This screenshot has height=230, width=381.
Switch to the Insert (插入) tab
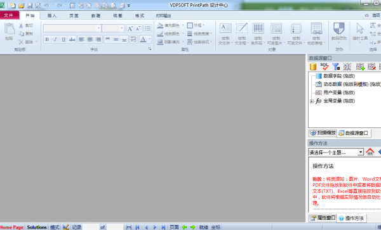(x=52, y=15)
